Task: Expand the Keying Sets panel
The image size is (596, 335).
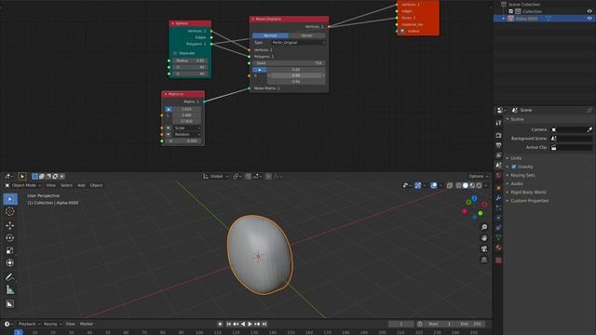Action: click(x=522, y=175)
